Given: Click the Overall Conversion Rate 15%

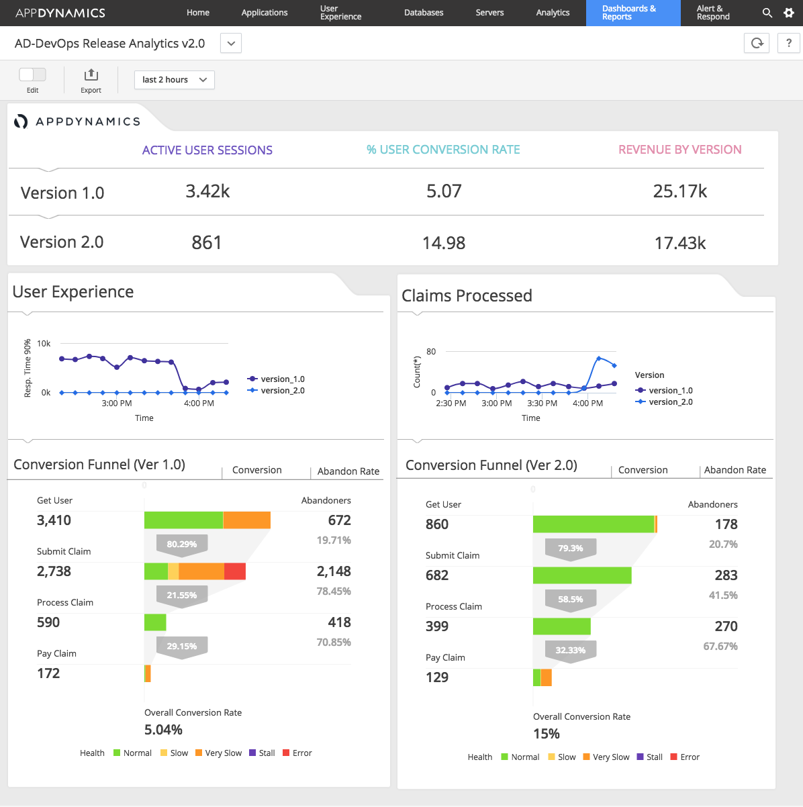Looking at the screenshot, I should [547, 734].
